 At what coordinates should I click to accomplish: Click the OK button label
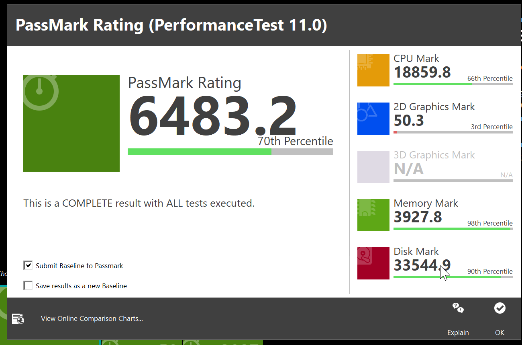pos(500,333)
